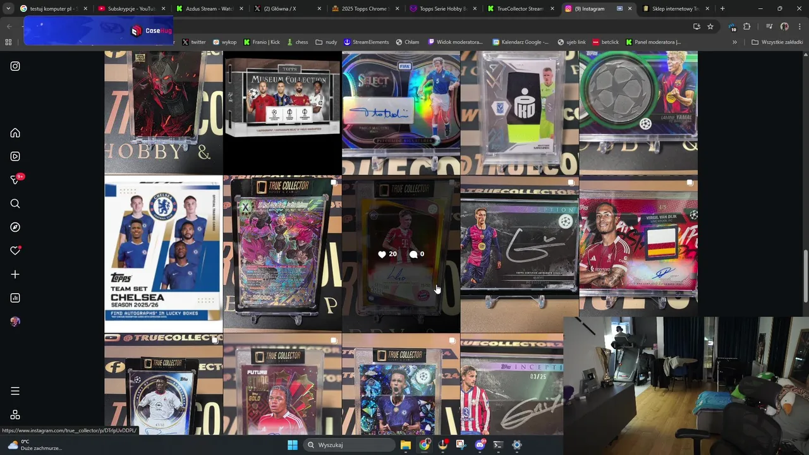Open the Explore compass icon
Image resolution: width=809 pixels, height=455 pixels.
pyautogui.click(x=15, y=227)
